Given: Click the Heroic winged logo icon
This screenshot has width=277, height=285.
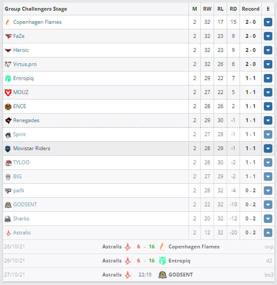Looking at the screenshot, I should tap(8, 50).
